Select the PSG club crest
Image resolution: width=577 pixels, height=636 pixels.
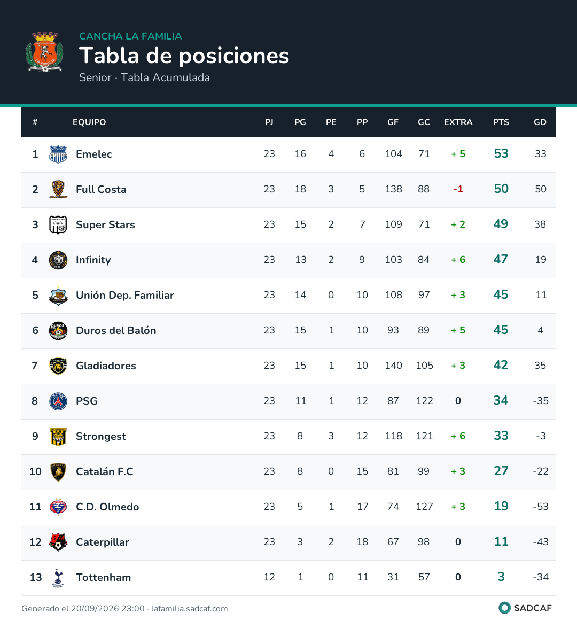tap(58, 401)
